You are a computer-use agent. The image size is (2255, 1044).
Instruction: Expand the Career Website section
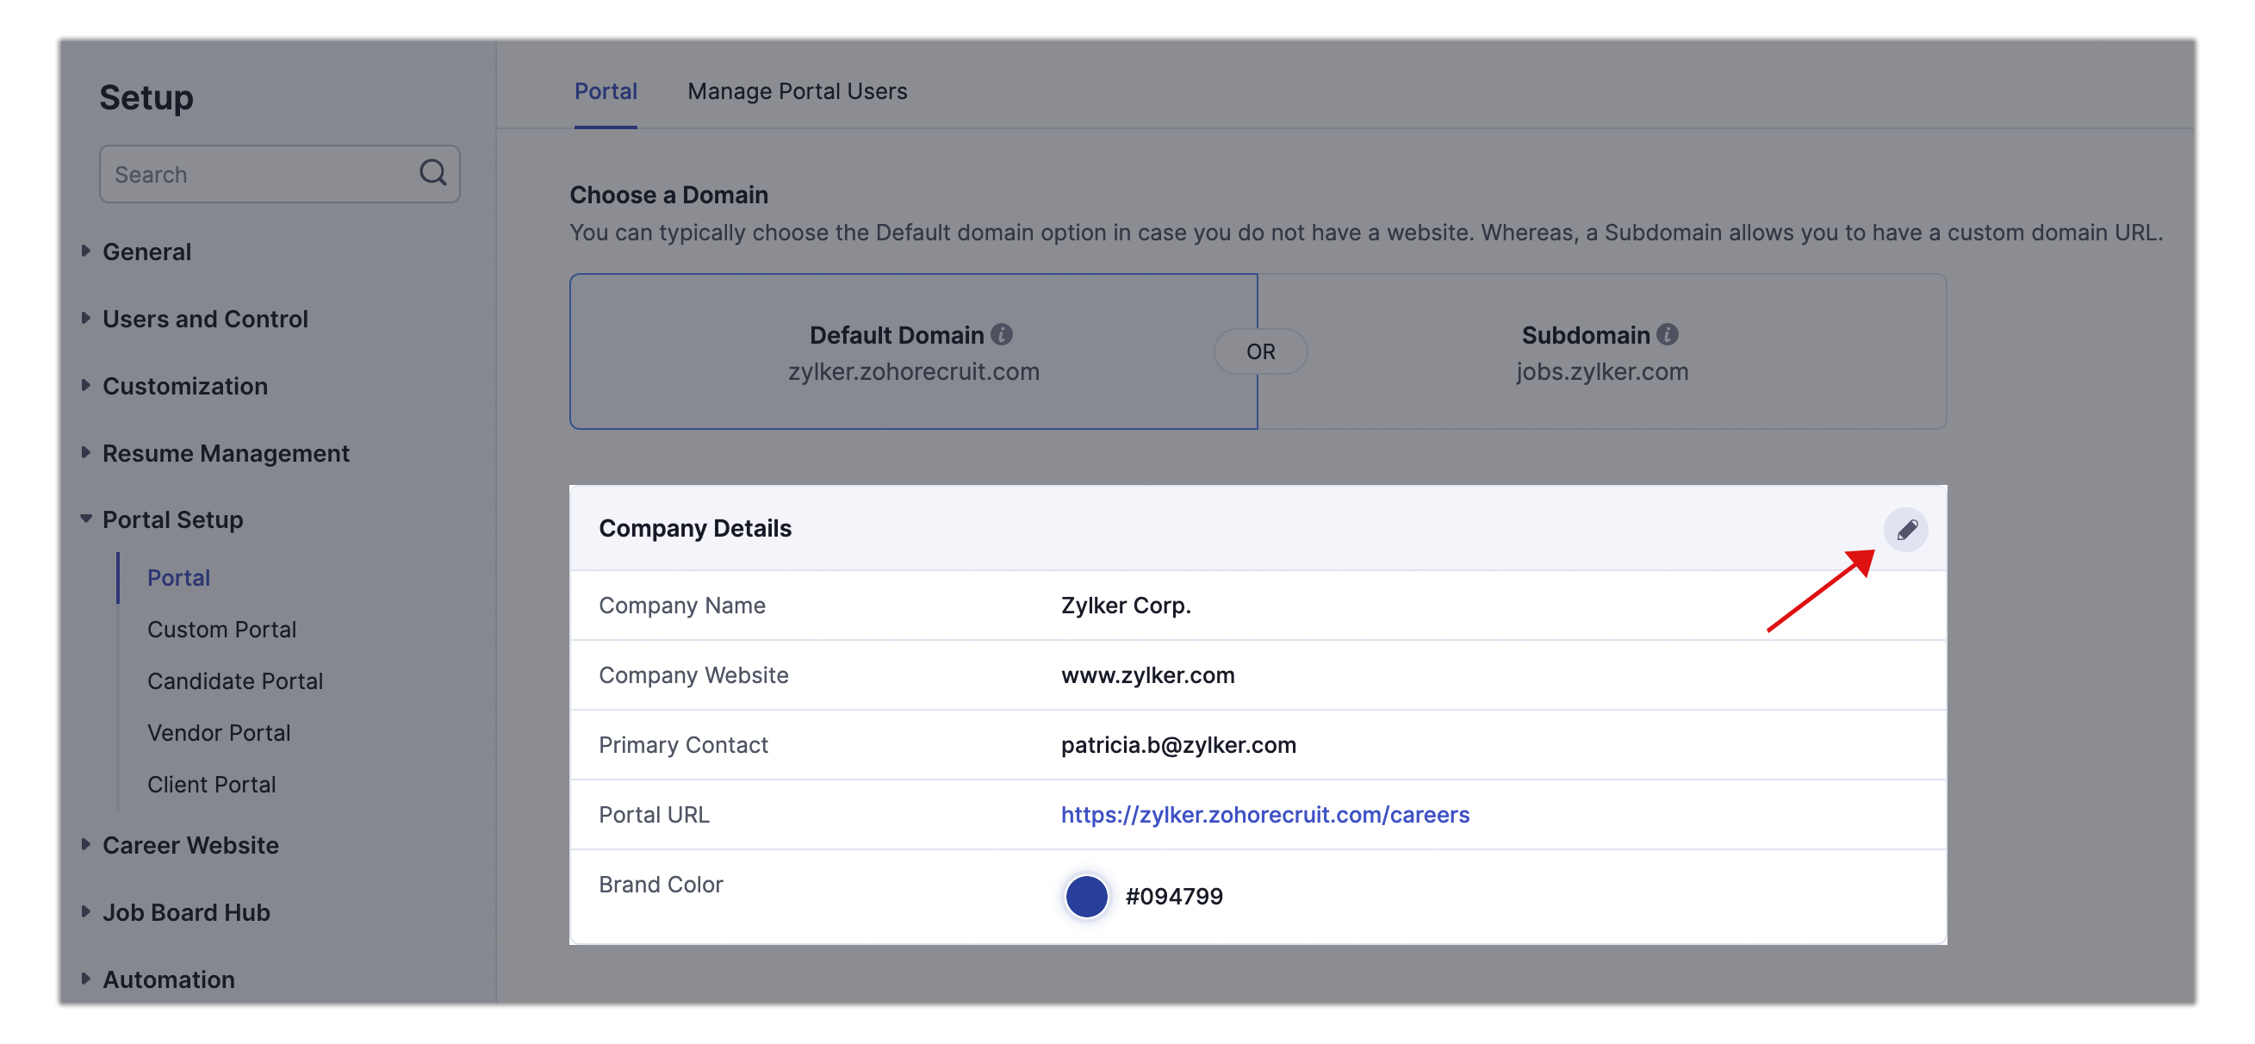point(190,845)
